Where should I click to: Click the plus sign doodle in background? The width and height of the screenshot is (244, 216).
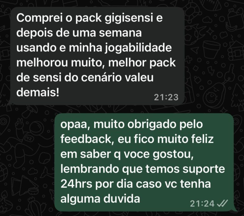click(x=189, y=60)
